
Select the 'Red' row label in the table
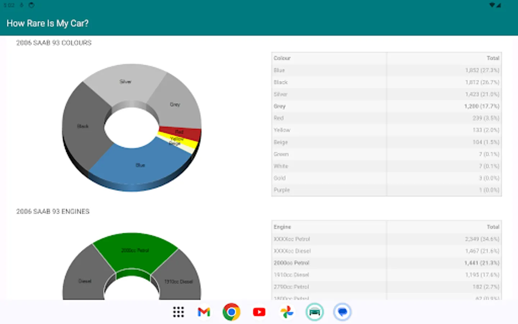[279, 118]
